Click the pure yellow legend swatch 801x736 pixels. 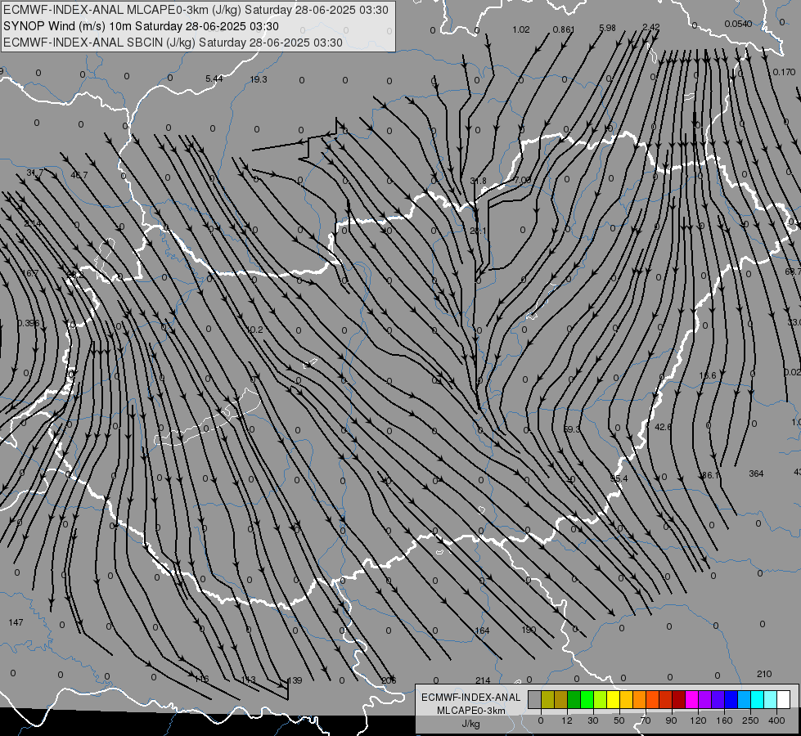[x=613, y=699]
